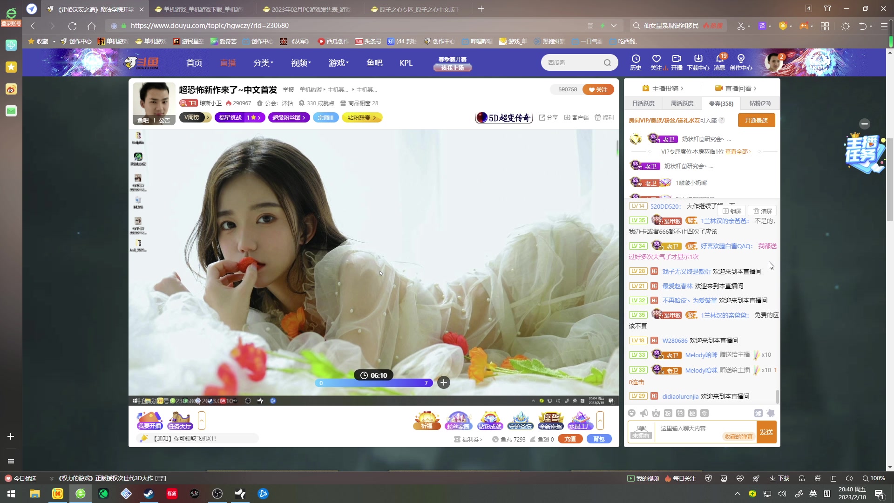This screenshot has height=503, width=894.
Task: Toggle 锁屏 to lock the chat screen
Action: (731, 211)
